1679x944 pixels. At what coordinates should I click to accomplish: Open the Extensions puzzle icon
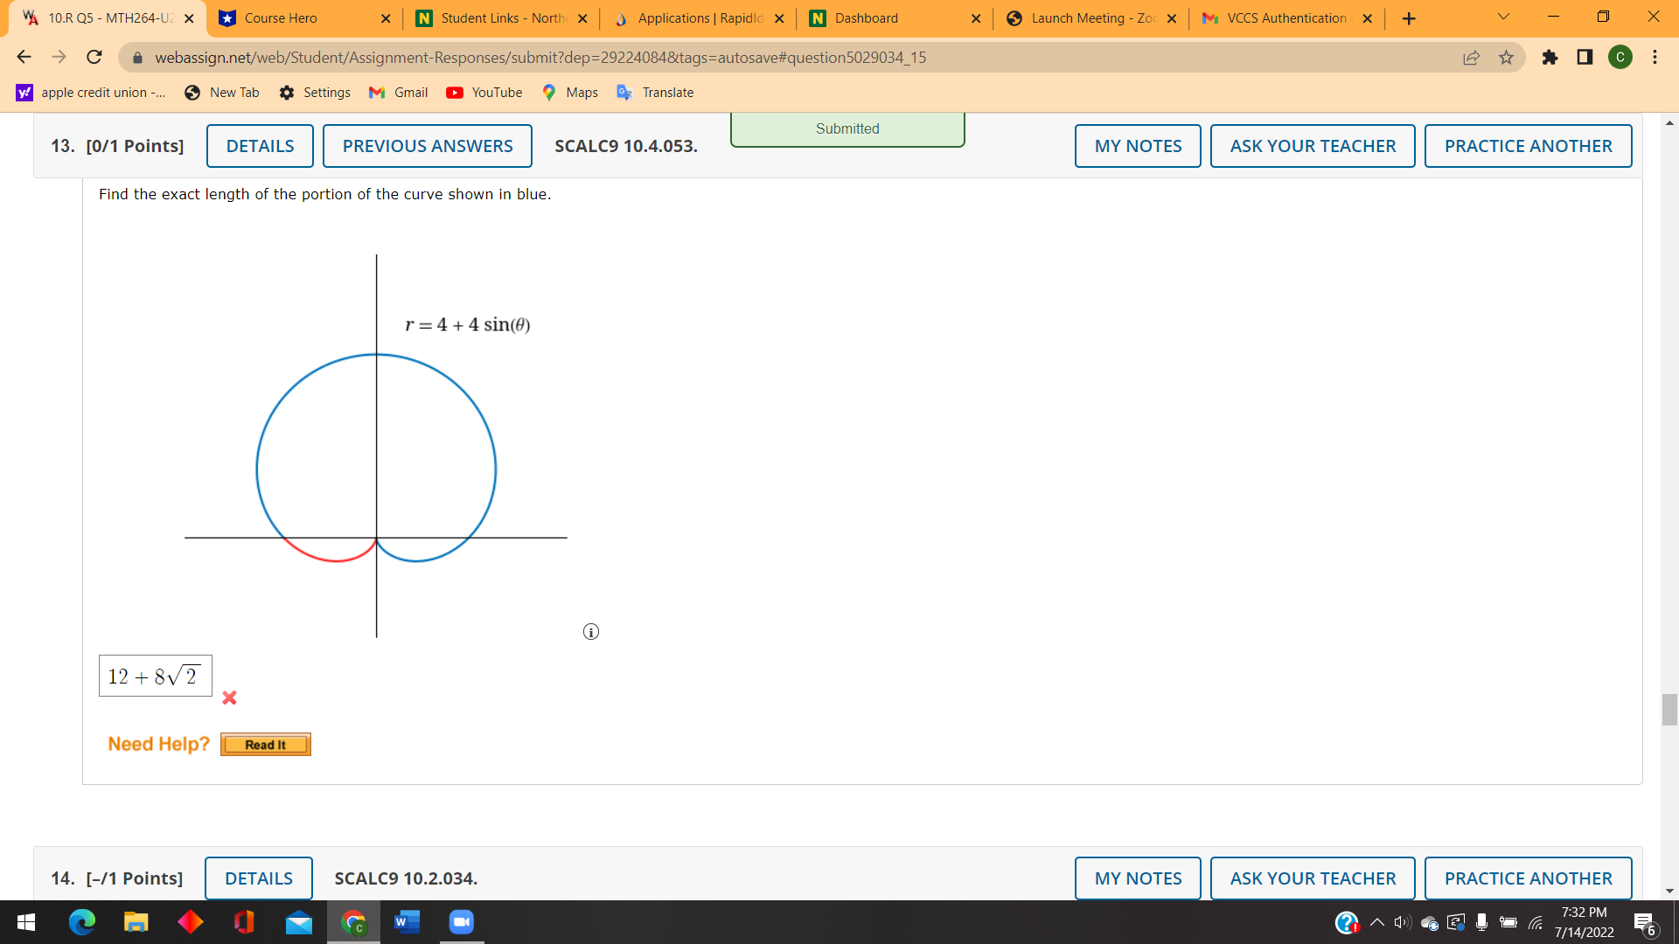1550,58
